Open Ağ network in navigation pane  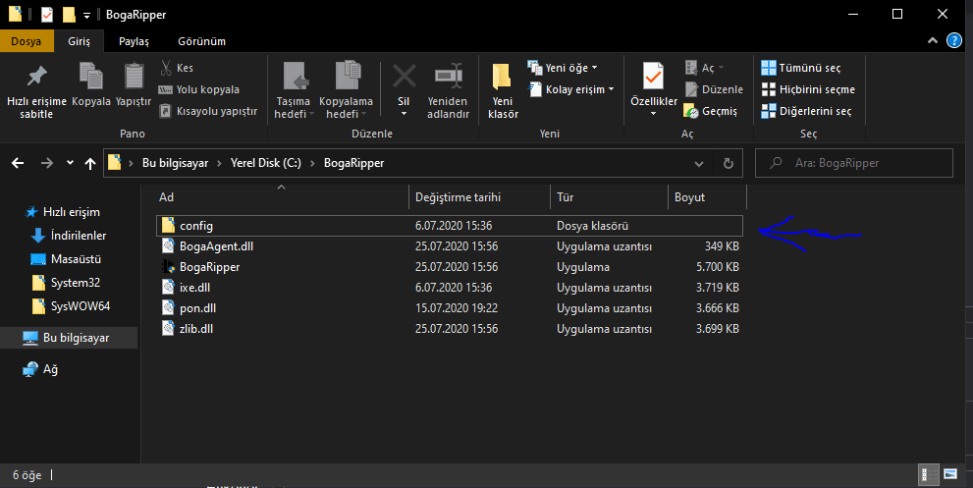40,369
